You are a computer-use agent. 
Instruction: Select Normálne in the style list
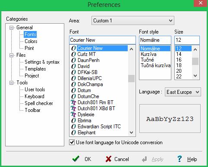click(x=155, y=49)
